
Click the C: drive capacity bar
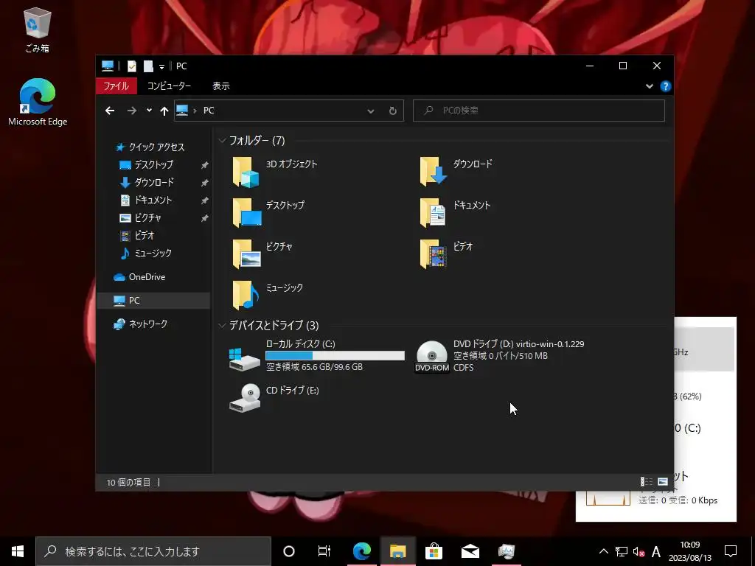pyautogui.click(x=335, y=356)
